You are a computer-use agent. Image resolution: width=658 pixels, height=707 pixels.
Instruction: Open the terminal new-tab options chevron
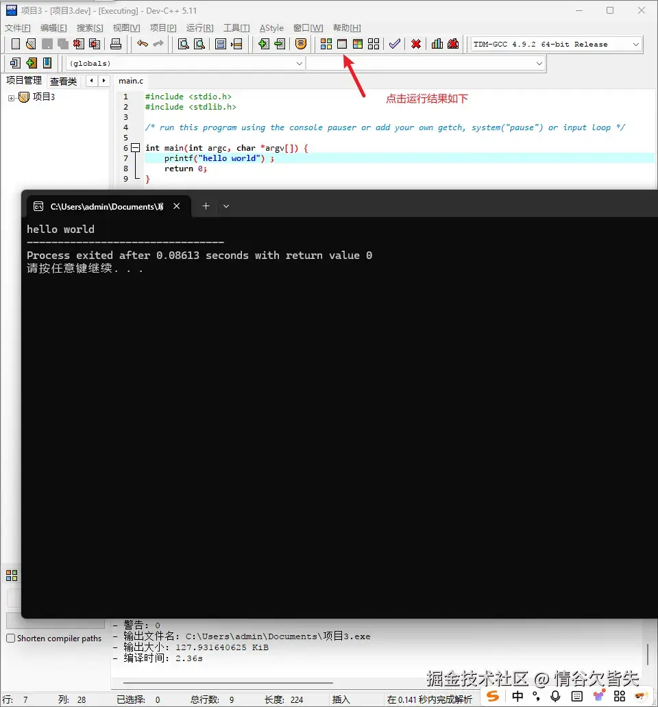click(x=226, y=206)
